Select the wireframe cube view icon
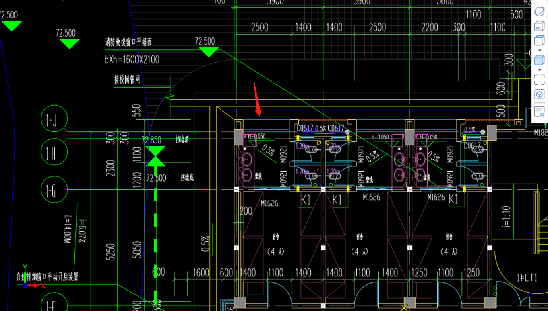548x311 pixels. point(539,41)
